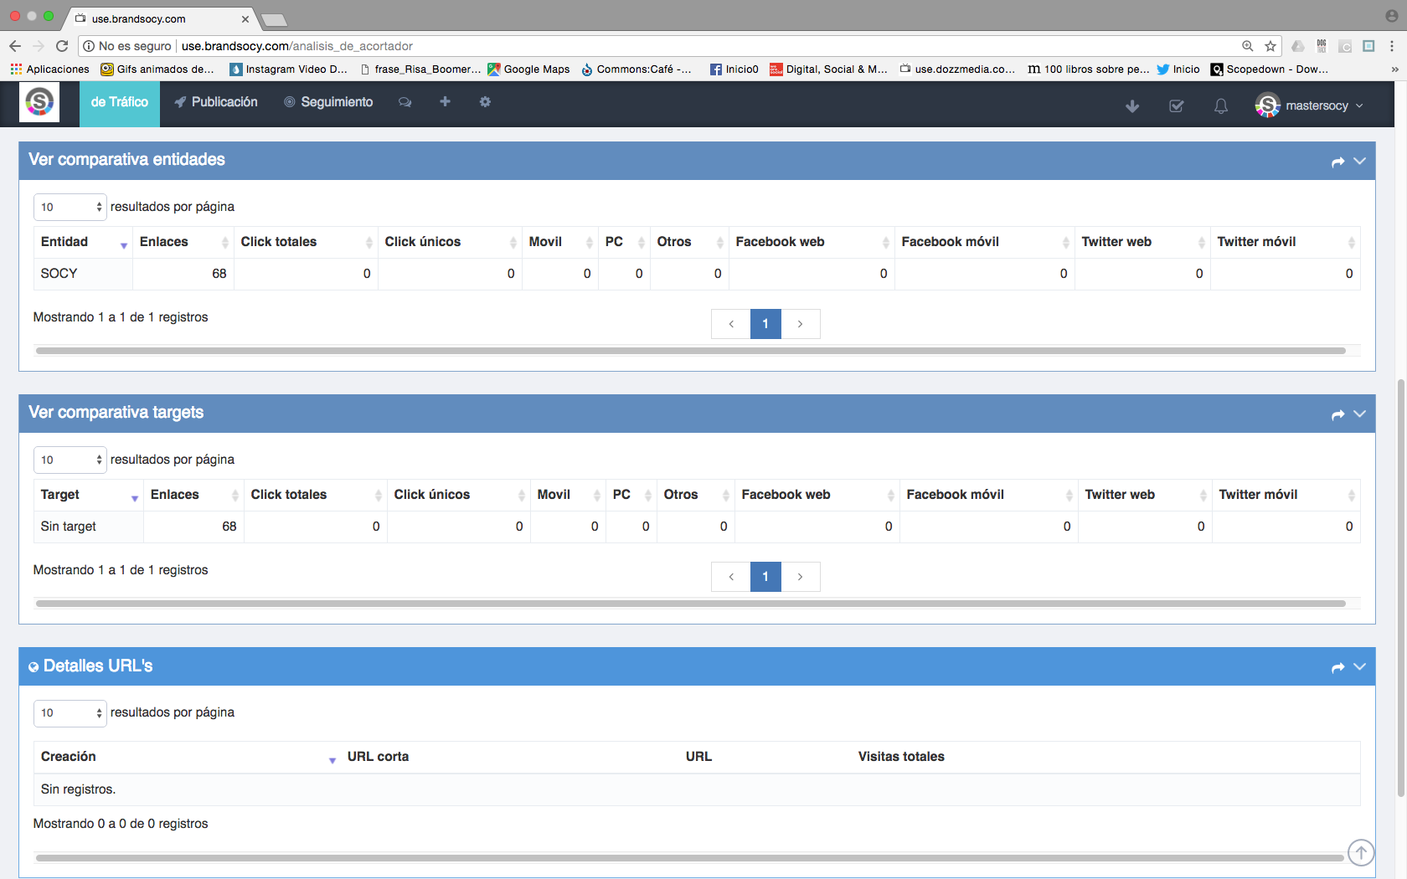Sort entidades table by Facebook web
This screenshot has height=879, width=1407.
(x=812, y=242)
